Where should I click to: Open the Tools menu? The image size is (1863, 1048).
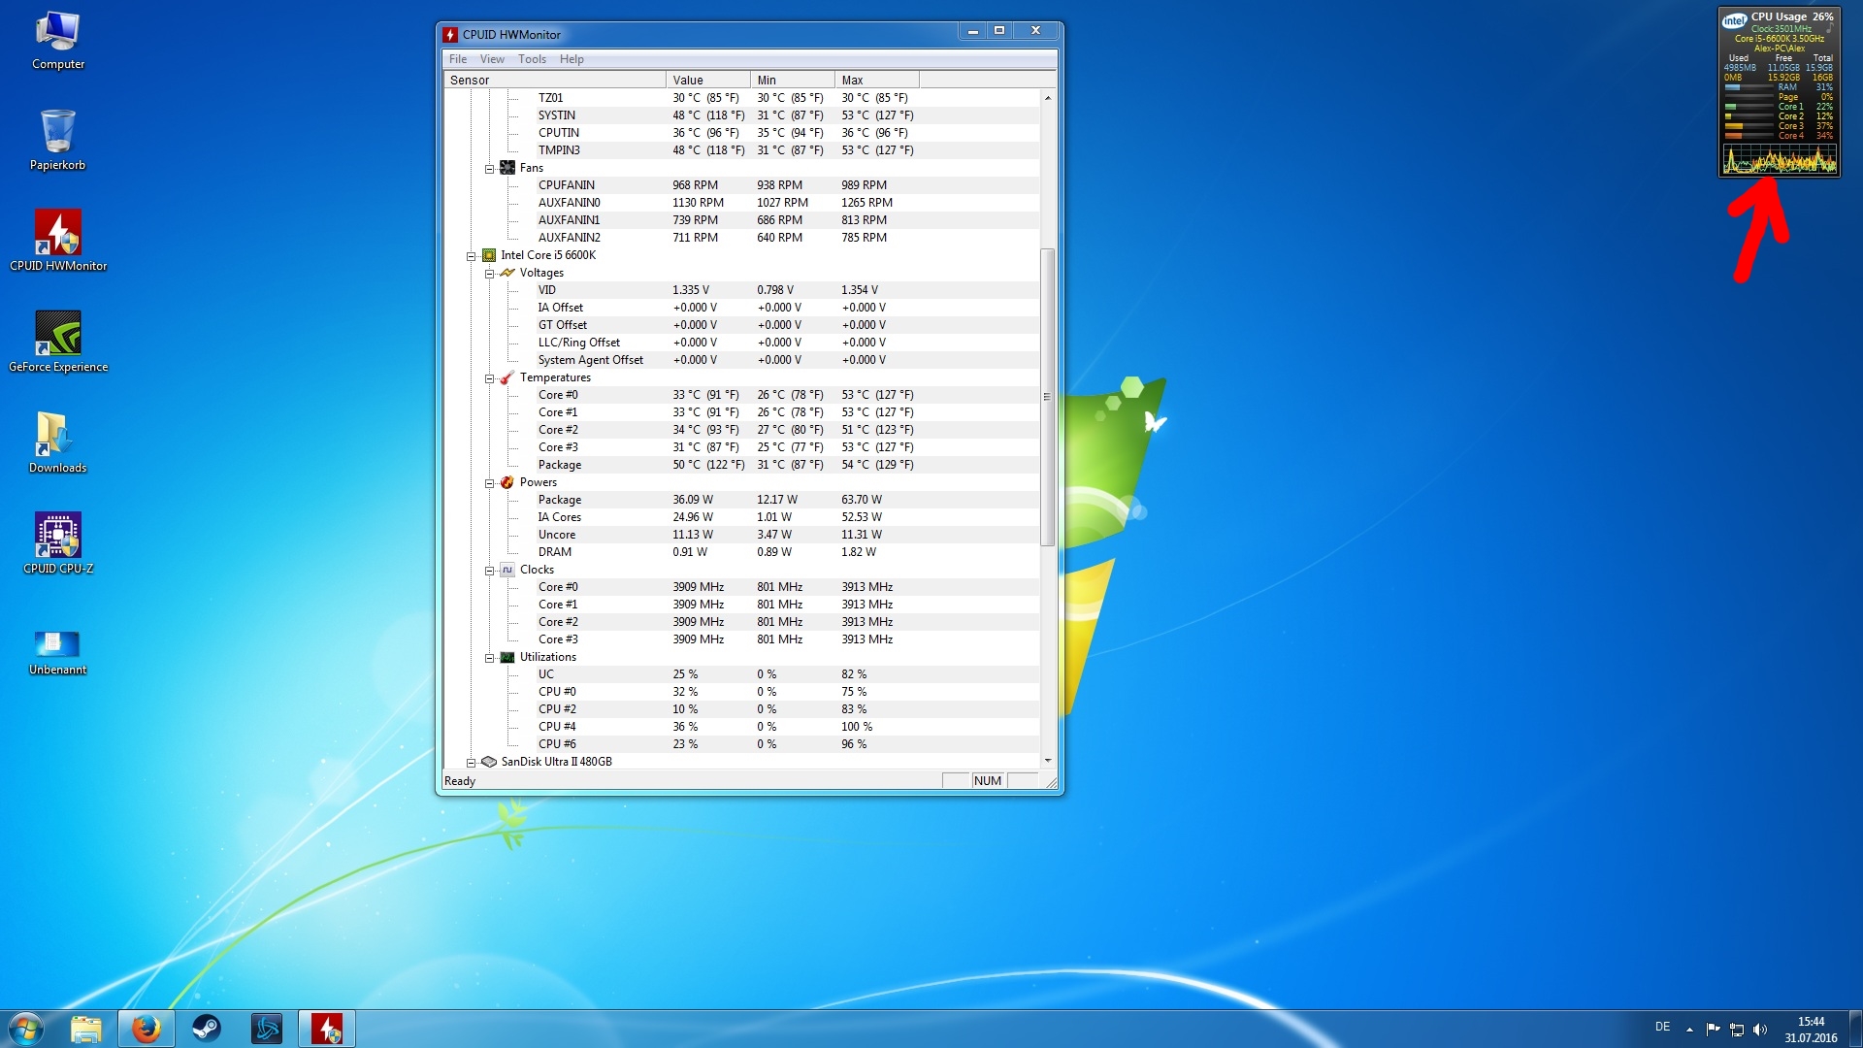pos(532,59)
